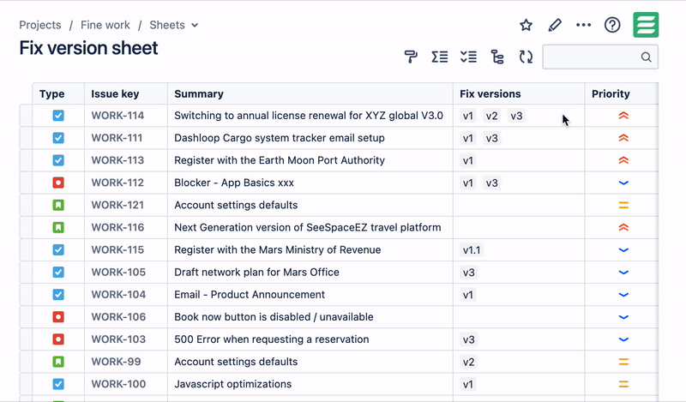
Task: Click the medium priority icon for WORK-121
Action: (623, 205)
